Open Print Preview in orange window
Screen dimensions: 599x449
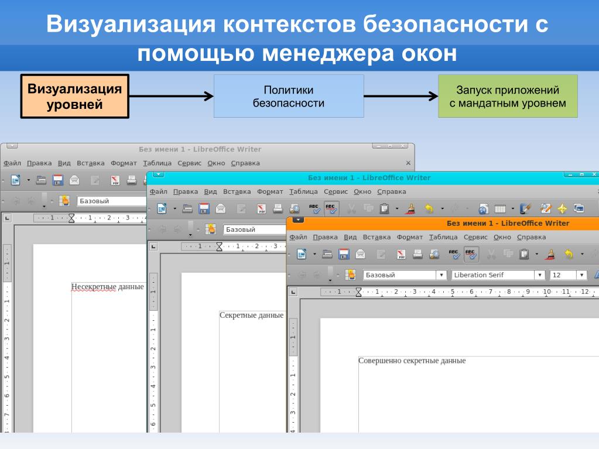point(434,254)
